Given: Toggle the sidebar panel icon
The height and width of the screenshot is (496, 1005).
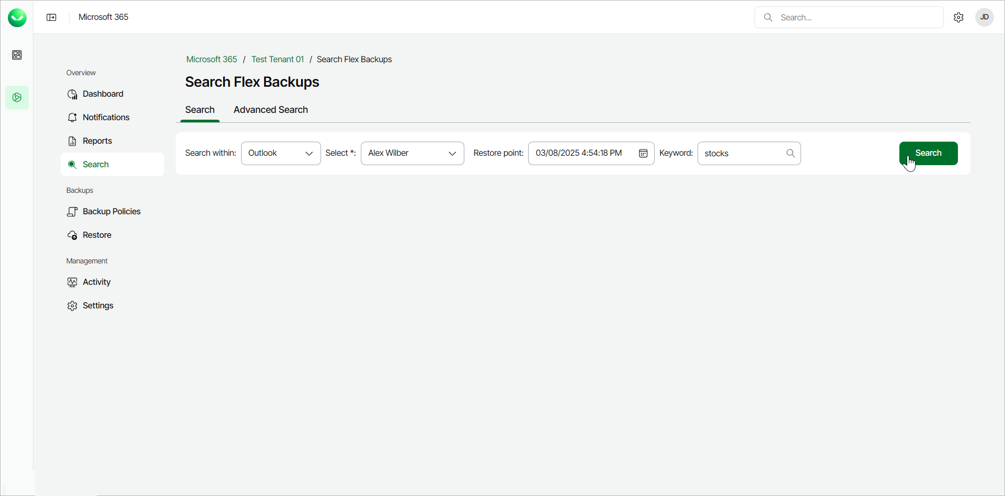Looking at the screenshot, I should [x=51, y=17].
